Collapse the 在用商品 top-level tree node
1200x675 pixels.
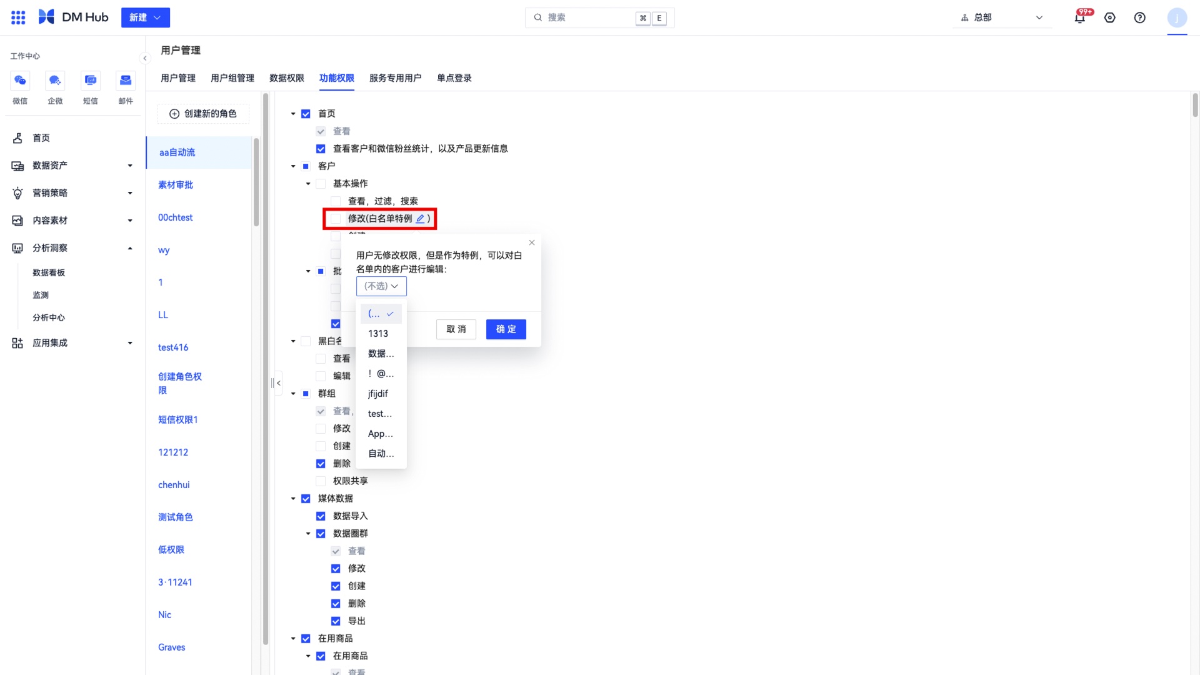[293, 639]
